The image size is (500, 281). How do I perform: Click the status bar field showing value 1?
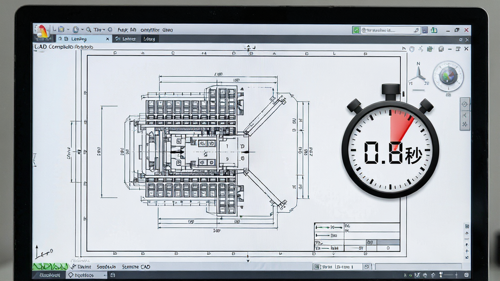pyautogui.click(x=338, y=267)
